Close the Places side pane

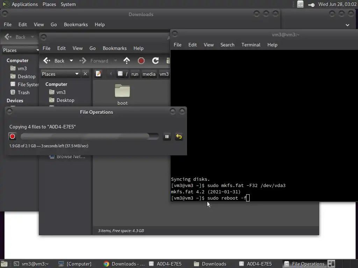coord(85,74)
